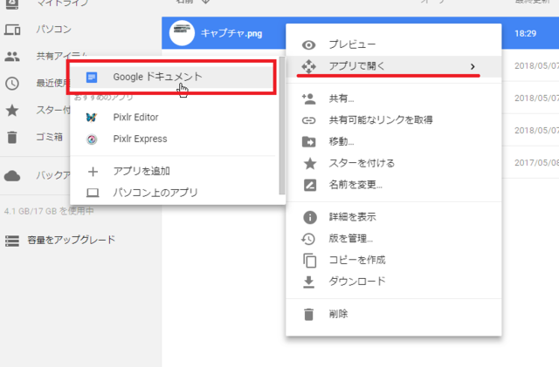Choose Pixlr Editor app
This screenshot has height=367, width=559.
(135, 118)
